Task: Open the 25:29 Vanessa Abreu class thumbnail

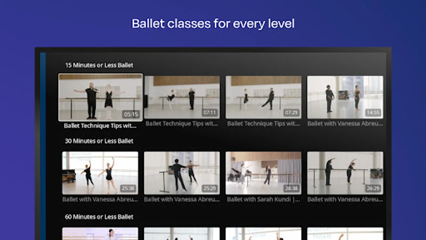Action: click(182, 173)
